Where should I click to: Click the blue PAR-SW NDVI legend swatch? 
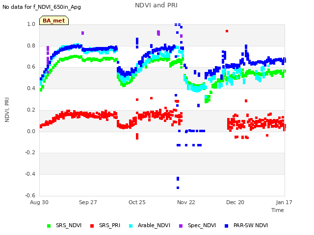coord(227,226)
